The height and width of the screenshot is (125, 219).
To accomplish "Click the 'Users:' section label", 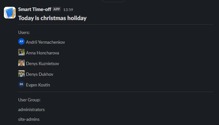I will [x=24, y=32].
